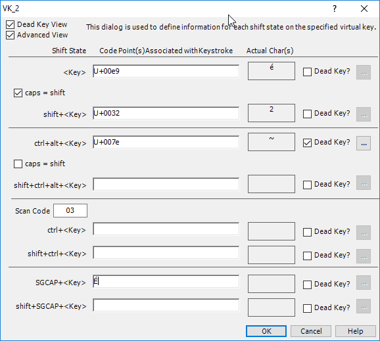Open dead key editor for ctrl+alt+<Key>
Screen dimensions: 380x341
point(364,143)
